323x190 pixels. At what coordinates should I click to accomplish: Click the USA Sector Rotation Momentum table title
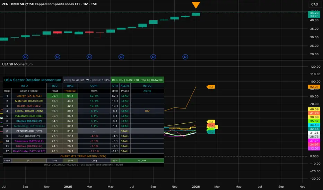(33, 80)
